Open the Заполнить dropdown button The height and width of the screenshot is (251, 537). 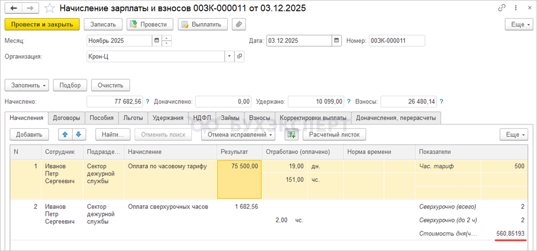pos(26,85)
